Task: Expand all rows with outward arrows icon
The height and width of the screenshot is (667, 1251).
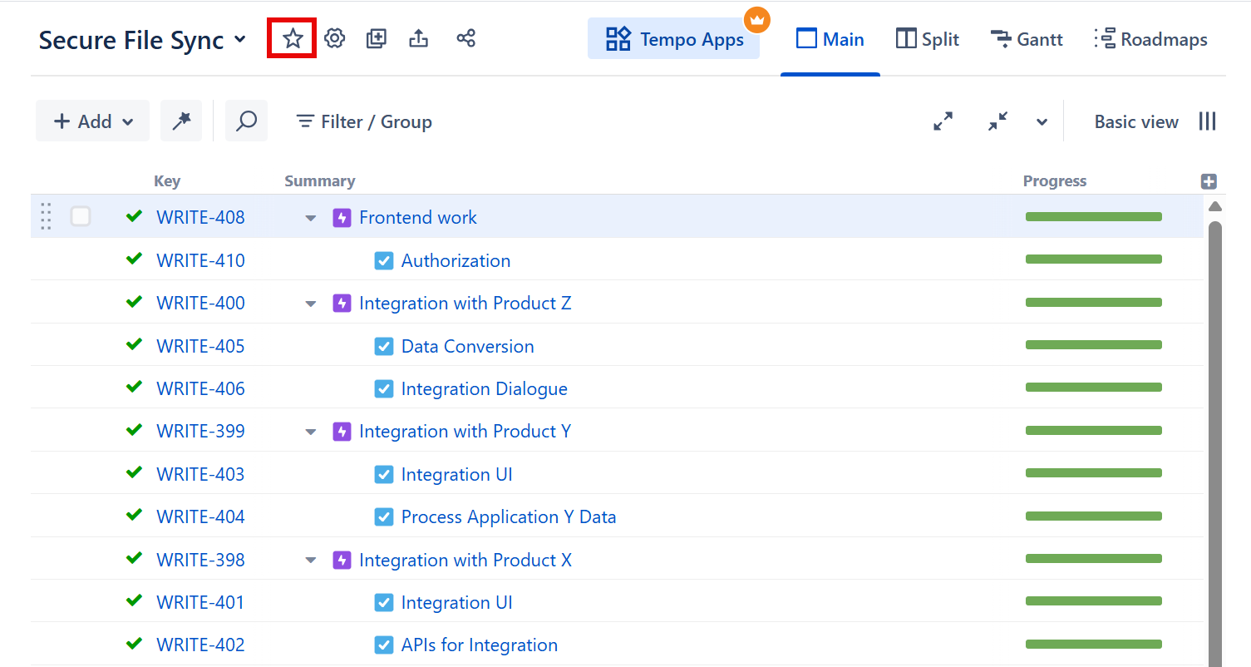Action: tap(943, 121)
